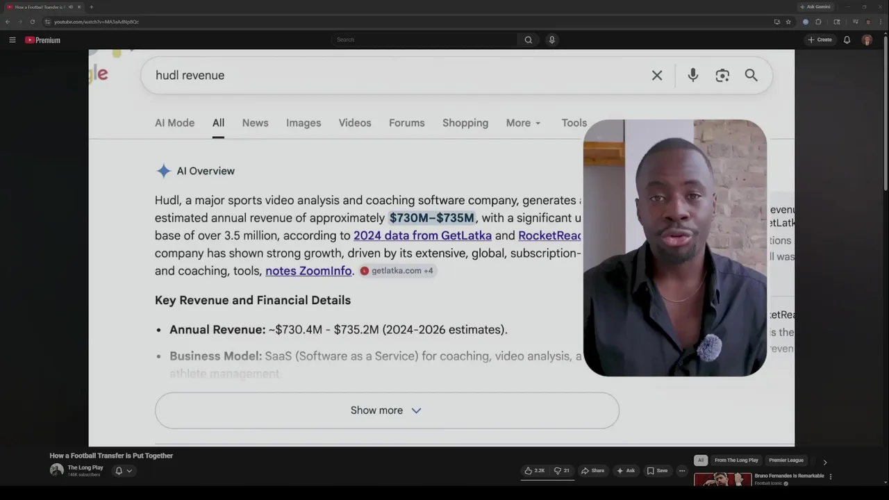Open the '2024 data from GetLatka' link
Screen dimensions: 889x500
click(x=422, y=235)
